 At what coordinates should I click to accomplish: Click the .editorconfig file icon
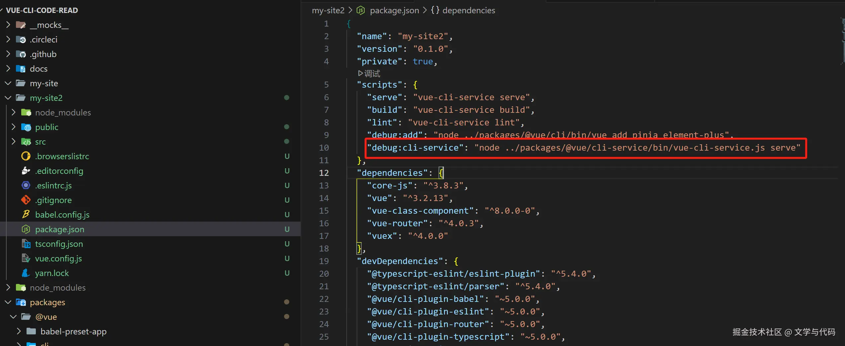(26, 171)
